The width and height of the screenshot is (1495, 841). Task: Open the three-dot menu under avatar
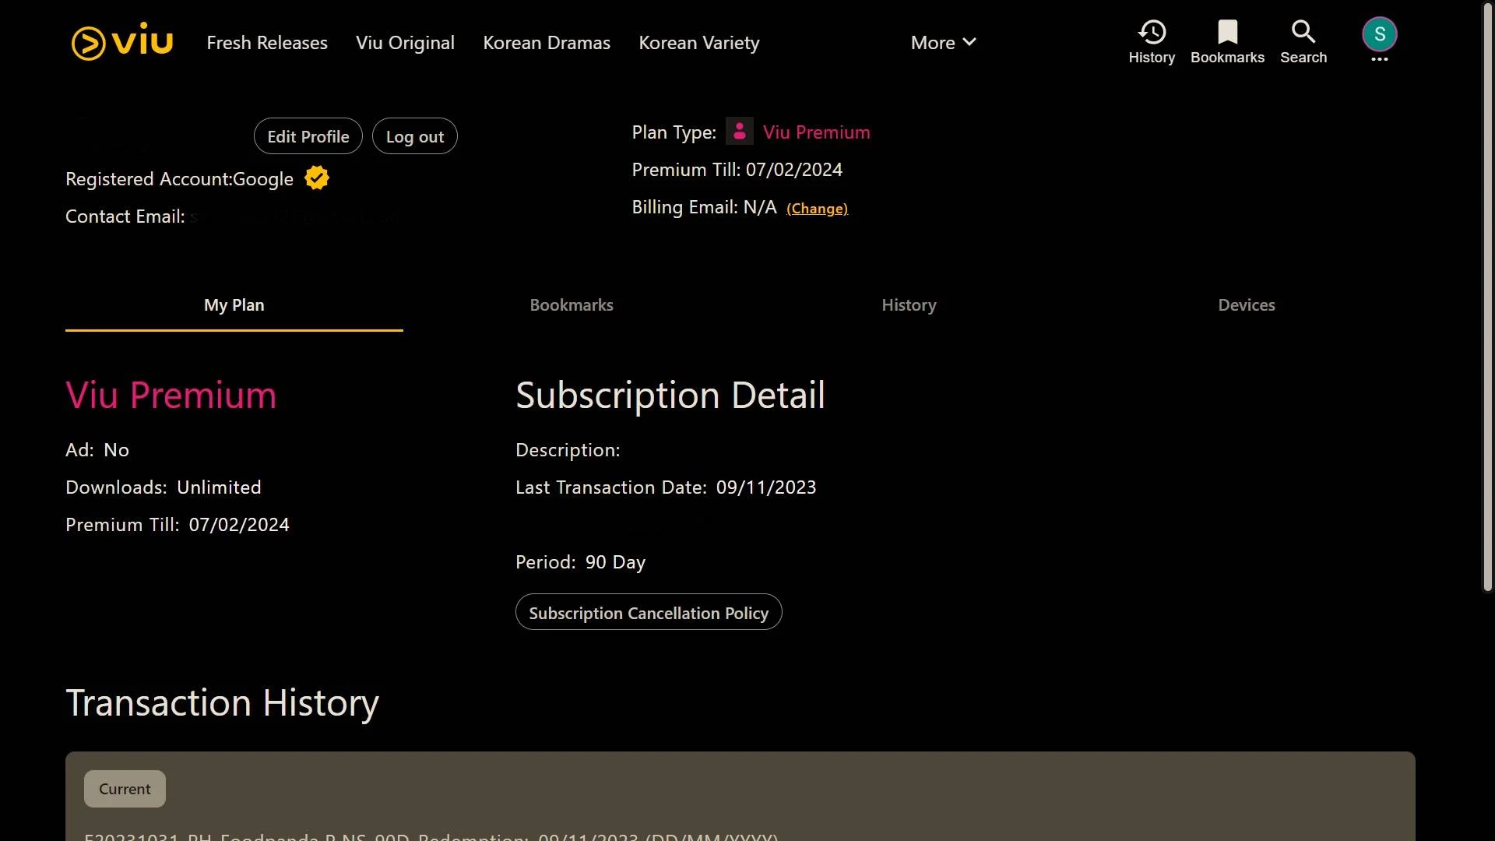coord(1379,59)
